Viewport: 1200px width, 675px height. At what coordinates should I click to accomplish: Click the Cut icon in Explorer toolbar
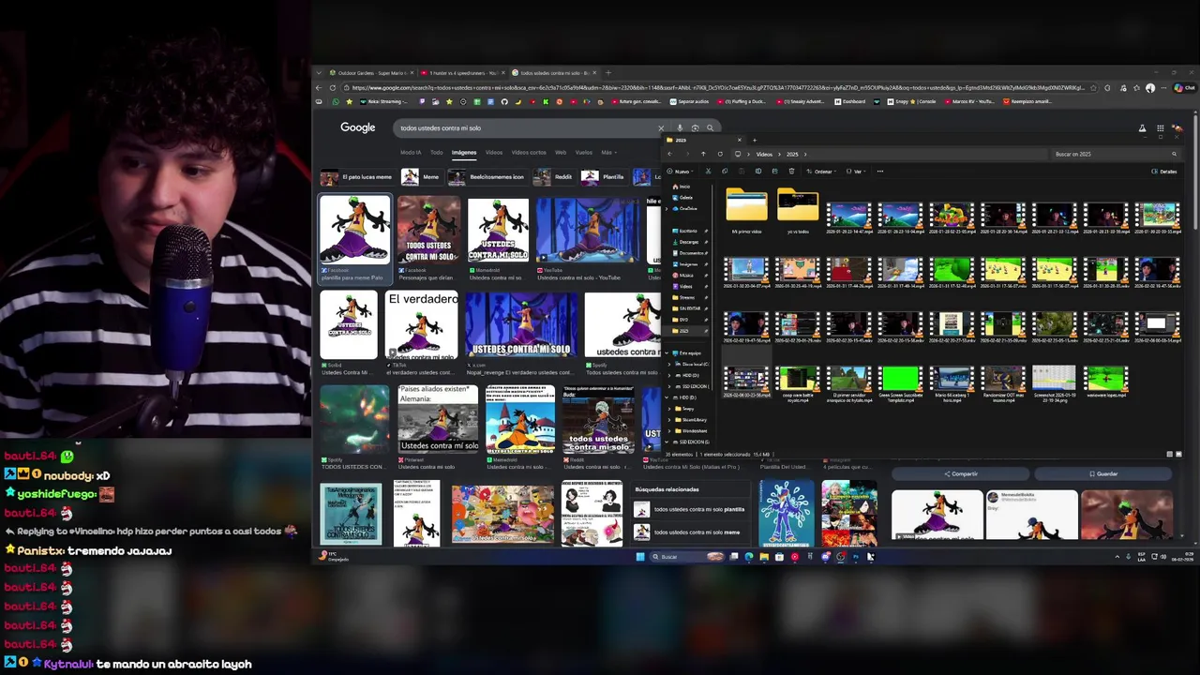[708, 172]
